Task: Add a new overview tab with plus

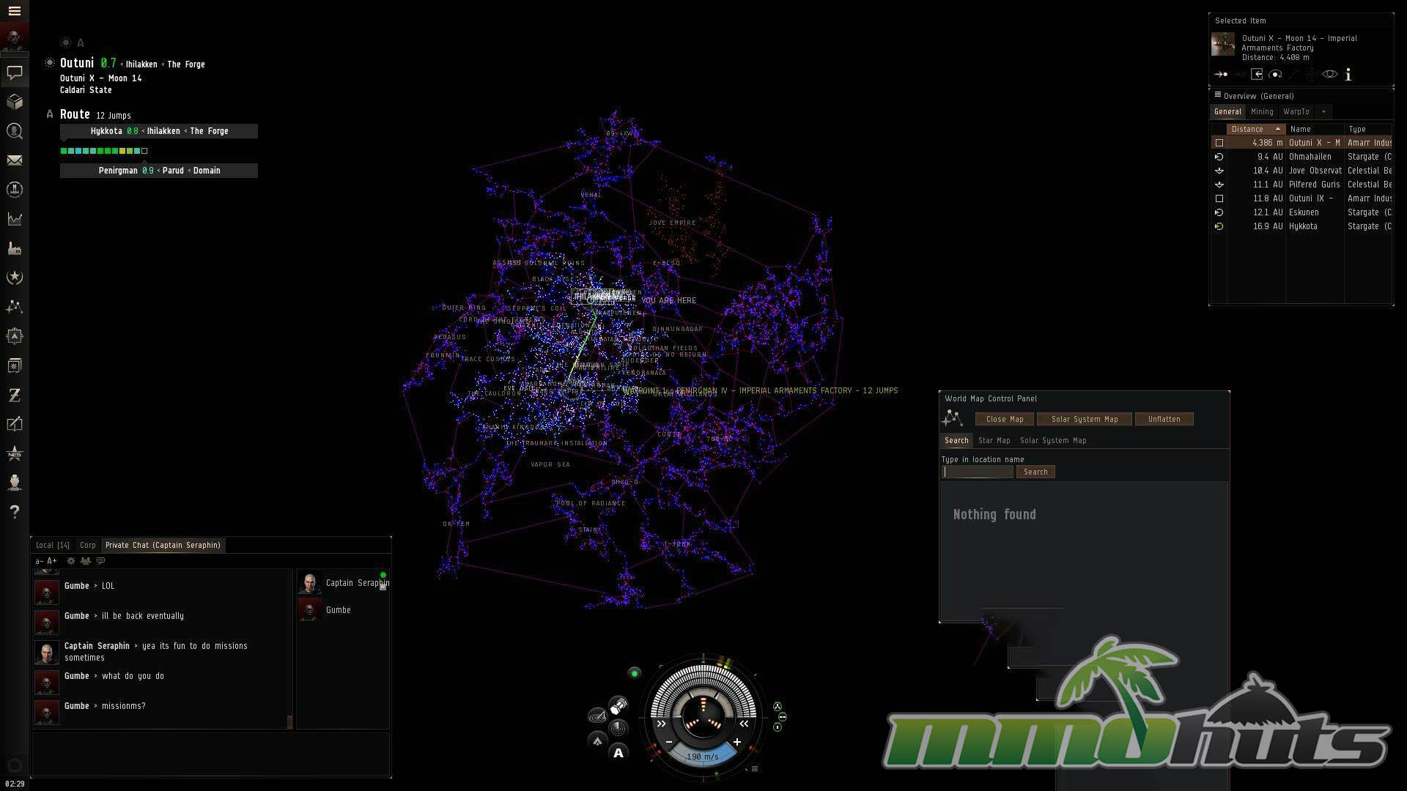Action: coord(1323,111)
